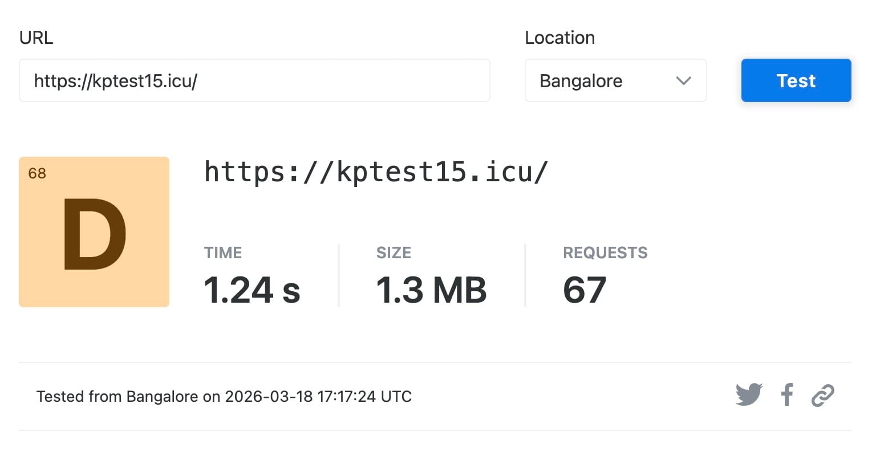Select the 67 requests count
This screenshot has height=456, width=876.
[584, 290]
